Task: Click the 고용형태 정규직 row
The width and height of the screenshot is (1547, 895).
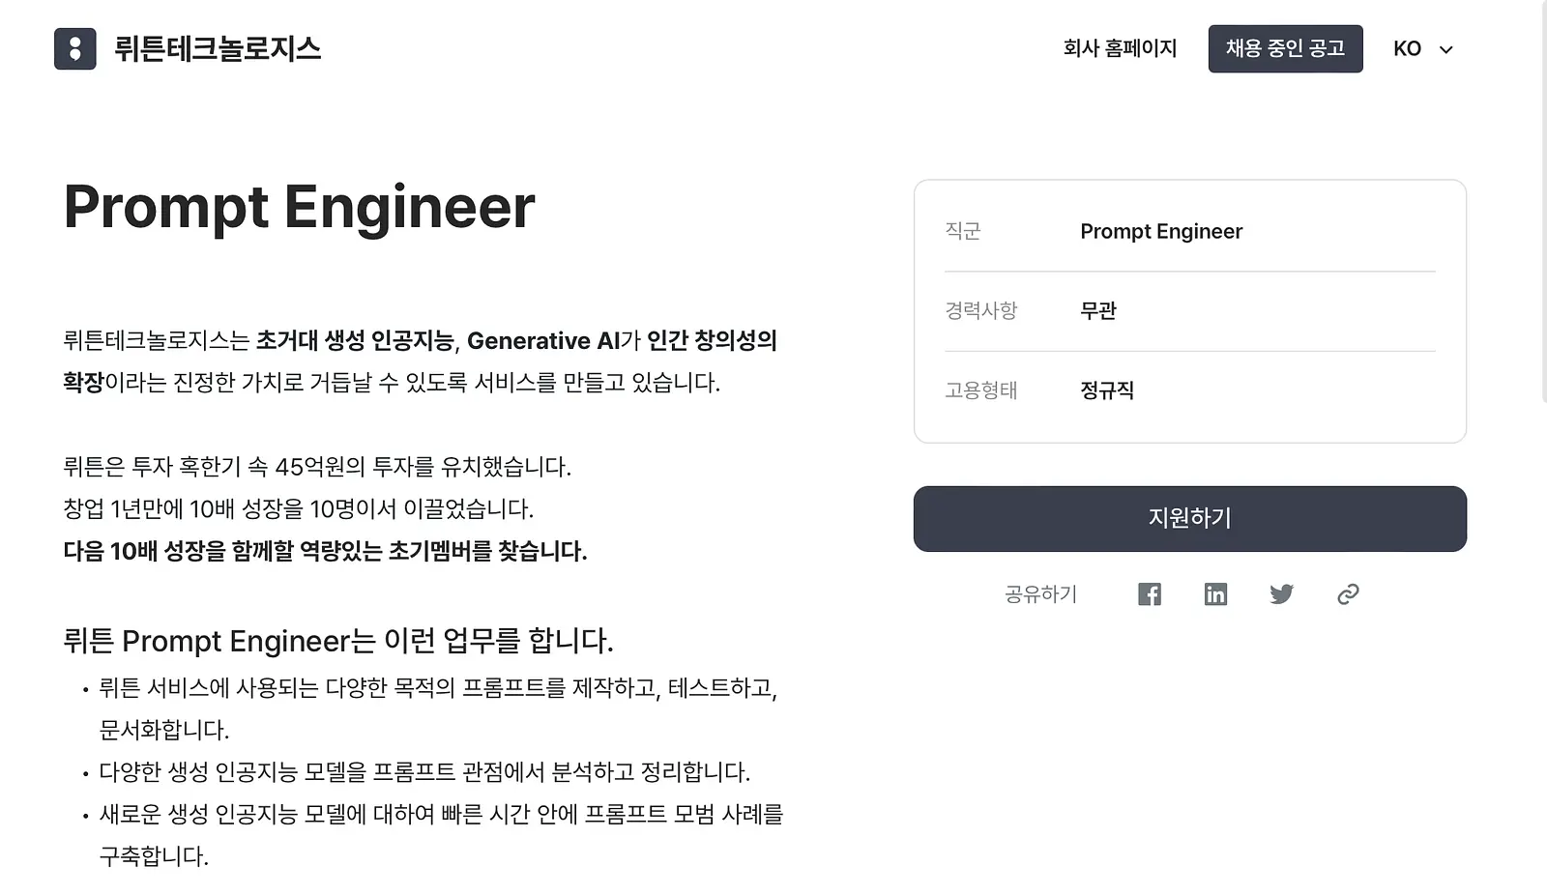Action: pos(1189,390)
